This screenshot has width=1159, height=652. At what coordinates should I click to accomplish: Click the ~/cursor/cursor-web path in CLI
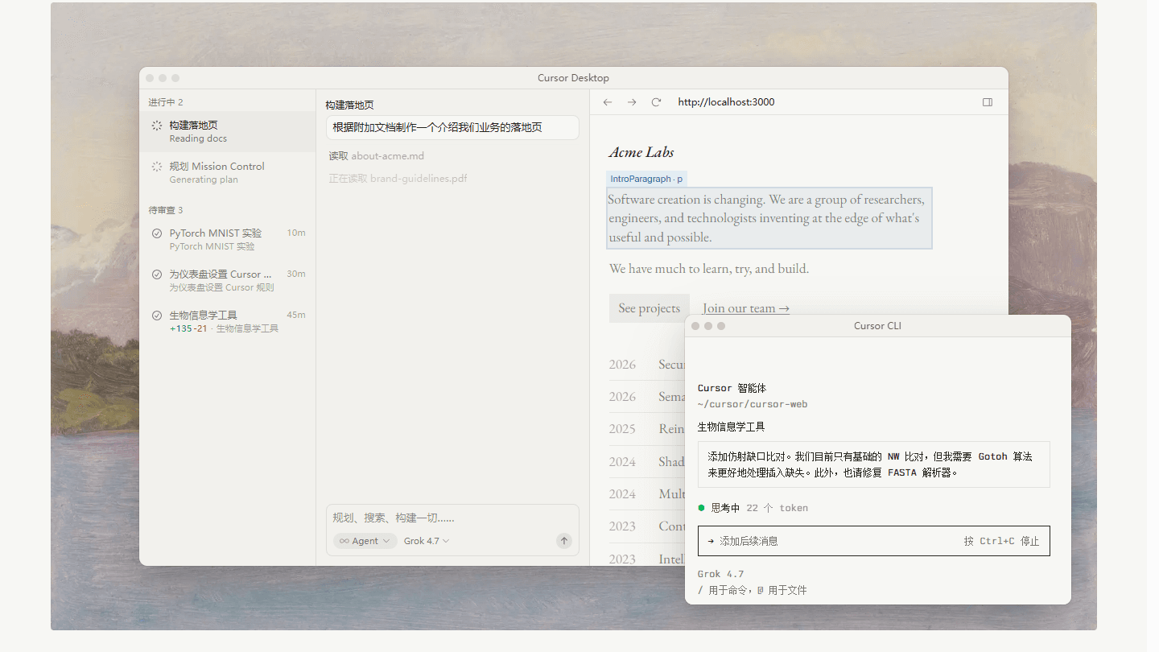click(x=753, y=404)
